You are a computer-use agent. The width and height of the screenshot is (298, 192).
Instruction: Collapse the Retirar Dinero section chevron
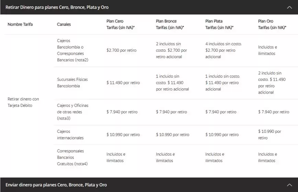[289, 7]
